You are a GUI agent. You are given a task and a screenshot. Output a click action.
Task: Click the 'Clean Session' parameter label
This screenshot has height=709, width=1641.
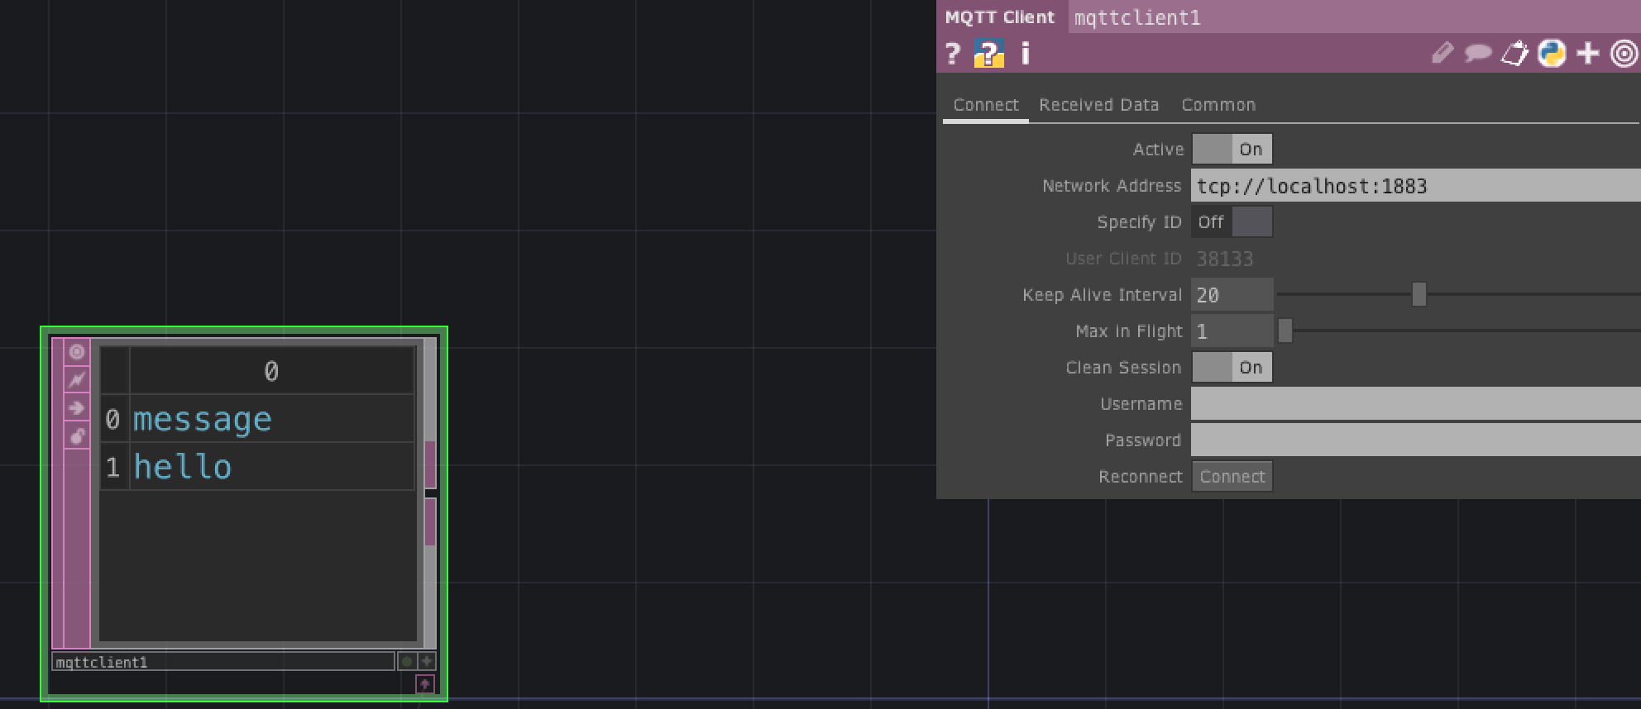coord(1123,368)
